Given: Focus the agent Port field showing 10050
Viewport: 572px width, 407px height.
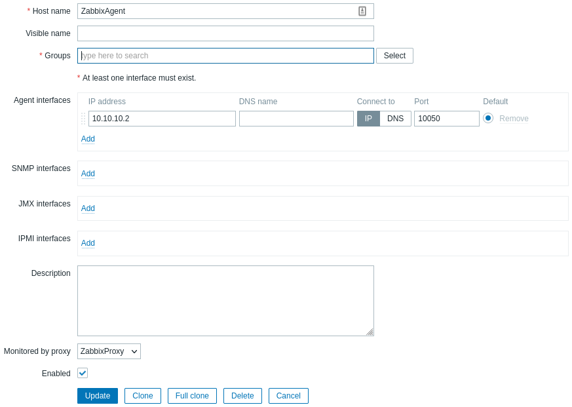Looking at the screenshot, I should point(446,119).
